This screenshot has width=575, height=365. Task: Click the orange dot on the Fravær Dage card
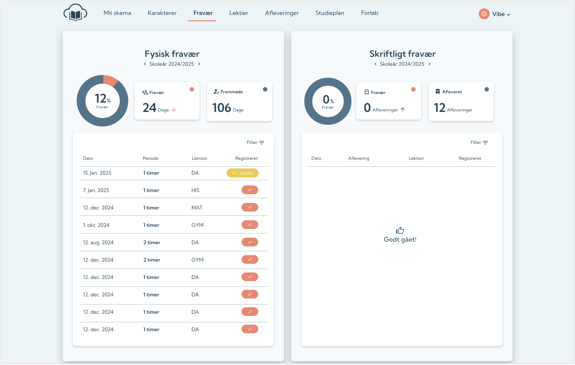(x=192, y=89)
